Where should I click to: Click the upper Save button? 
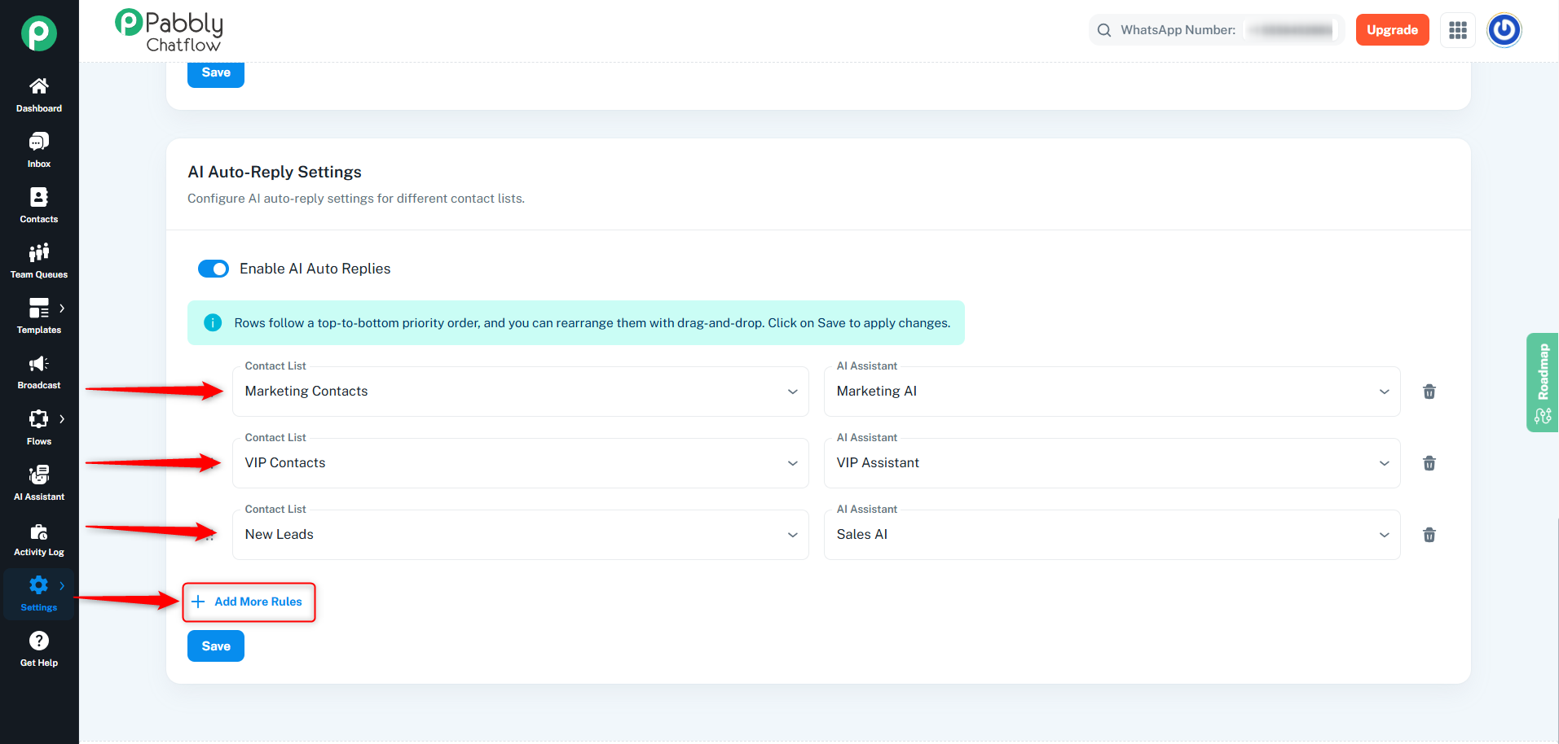216,73
